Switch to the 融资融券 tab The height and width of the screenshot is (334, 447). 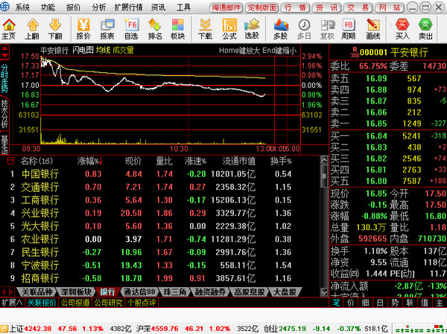(x=211, y=292)
